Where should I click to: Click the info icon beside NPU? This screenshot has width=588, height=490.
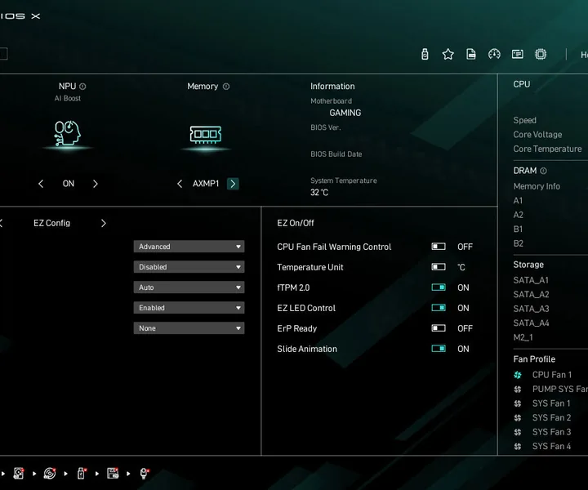pyautogui.click(x=82, y=87)
